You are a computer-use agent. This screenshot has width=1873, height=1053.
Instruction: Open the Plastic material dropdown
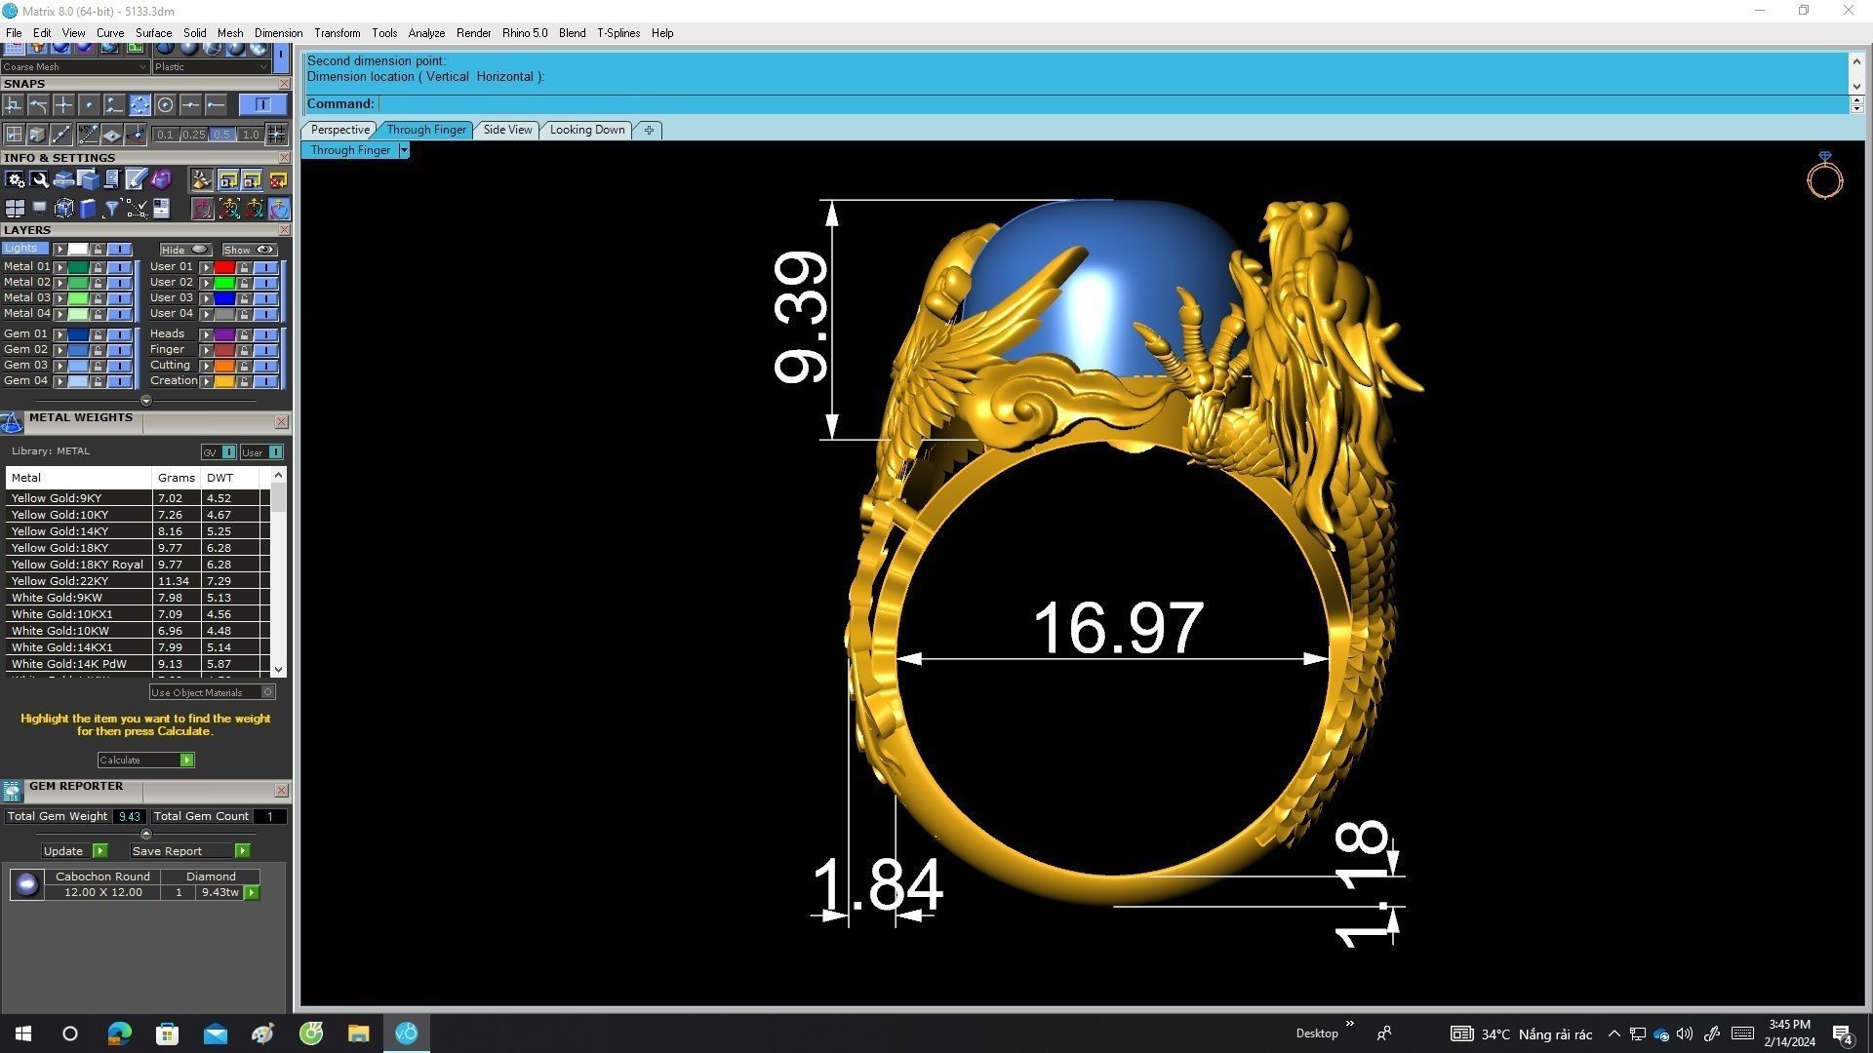(x=211, y=67)
